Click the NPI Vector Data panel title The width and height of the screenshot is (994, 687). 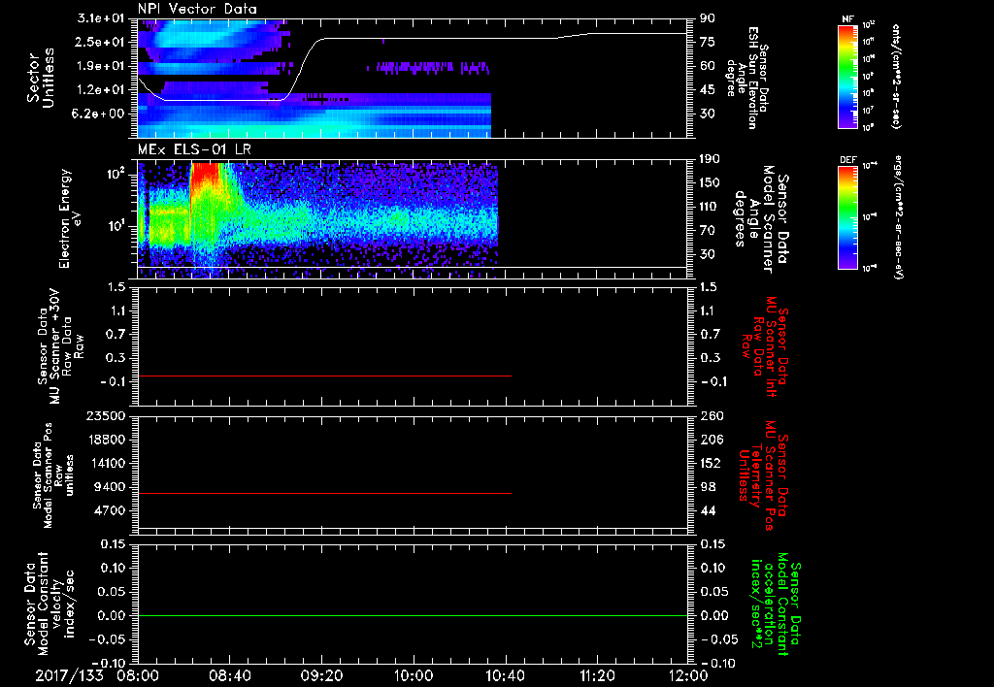[197, 9]
